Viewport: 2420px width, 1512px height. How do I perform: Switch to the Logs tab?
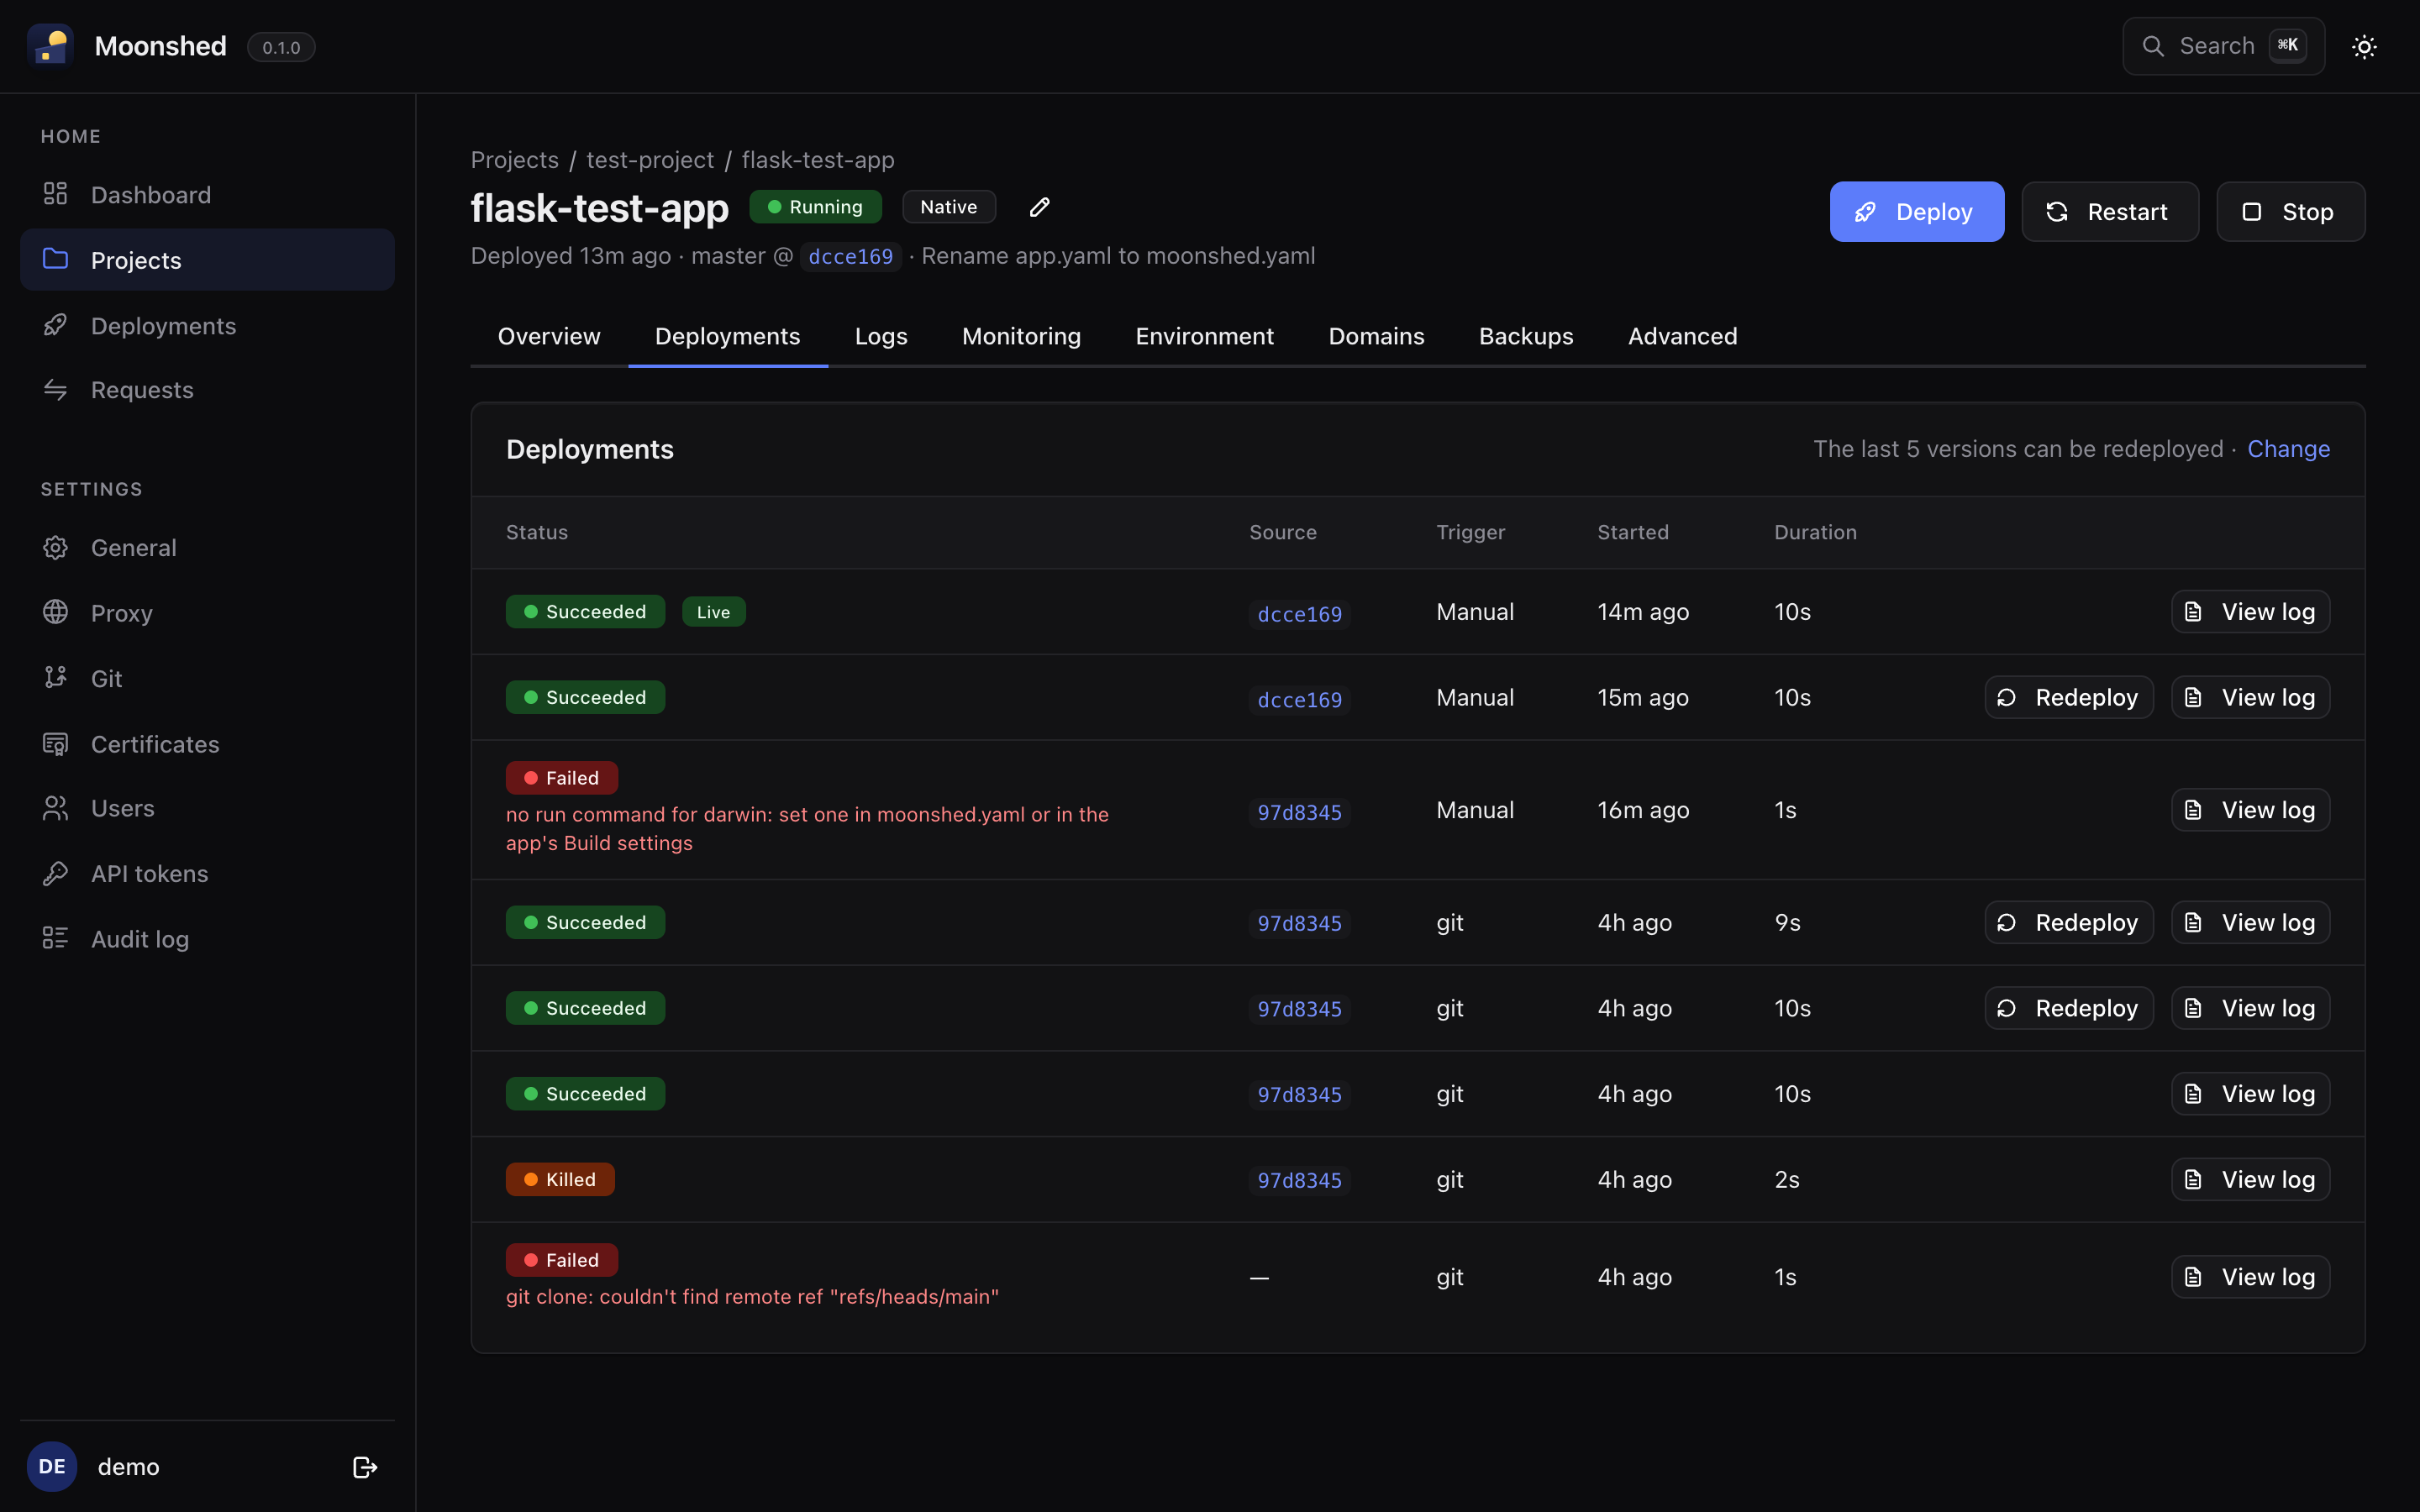881,336
